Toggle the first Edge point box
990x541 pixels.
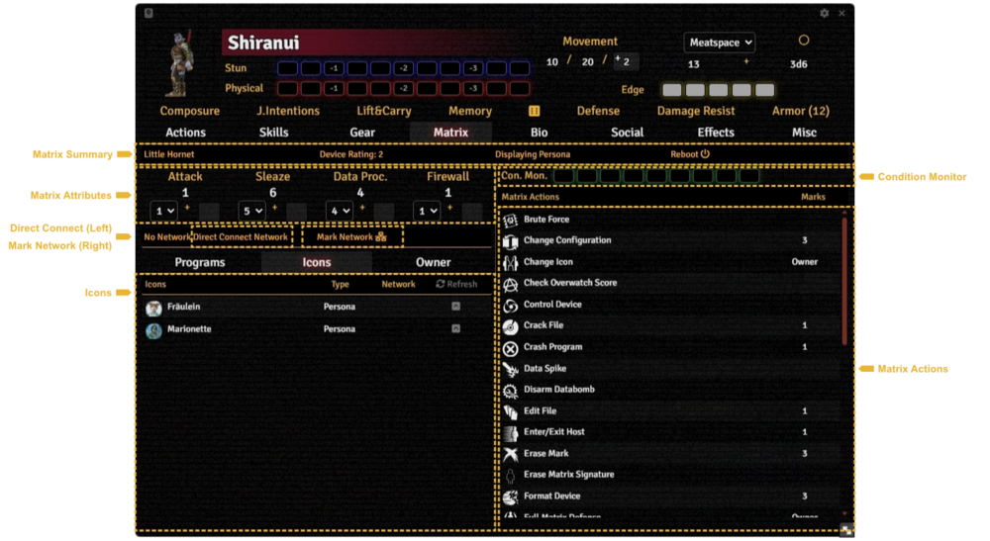click(x=671, y=90)
